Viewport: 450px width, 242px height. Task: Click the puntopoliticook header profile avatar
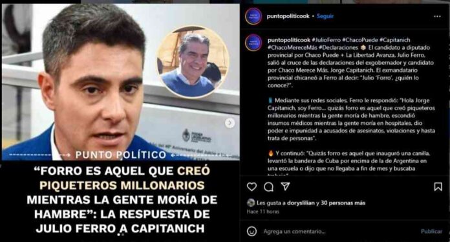pos(253,16)
